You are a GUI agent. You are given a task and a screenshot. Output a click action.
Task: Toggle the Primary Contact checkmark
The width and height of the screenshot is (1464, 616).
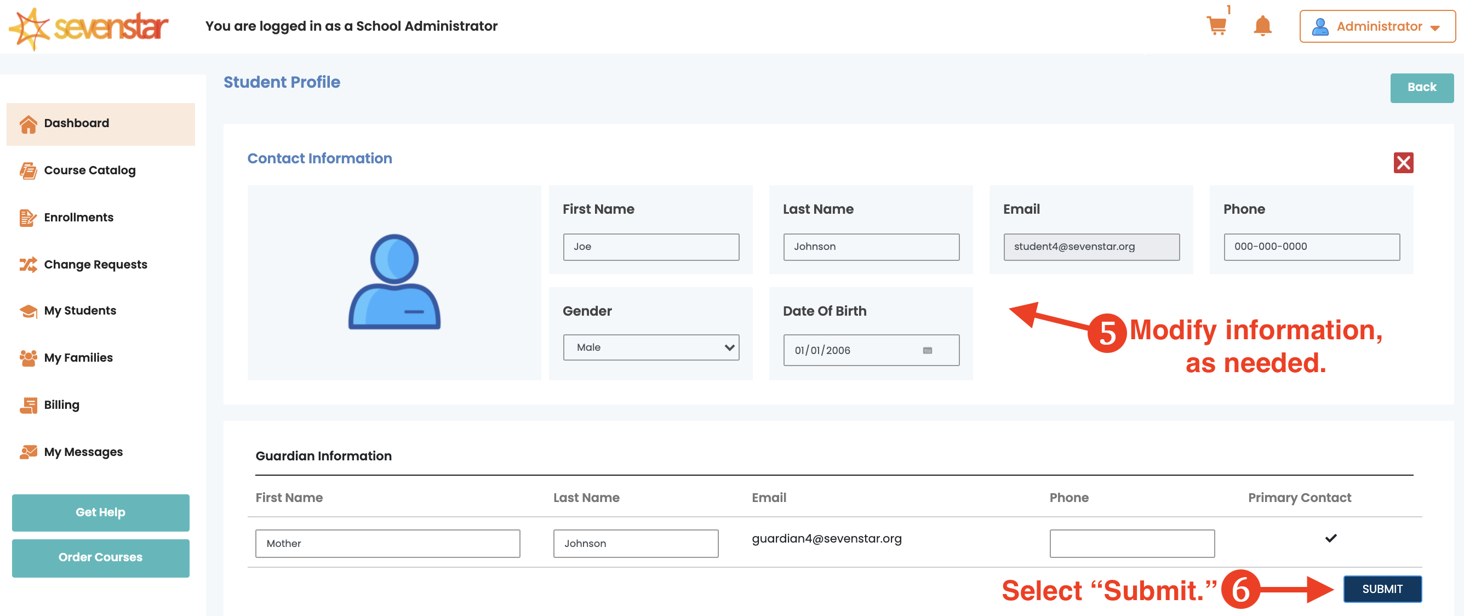coord(1330,538)
